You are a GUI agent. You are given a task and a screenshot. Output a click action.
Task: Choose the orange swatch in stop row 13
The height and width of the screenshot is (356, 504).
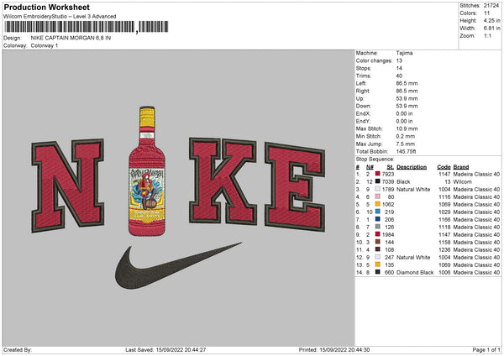378,264
